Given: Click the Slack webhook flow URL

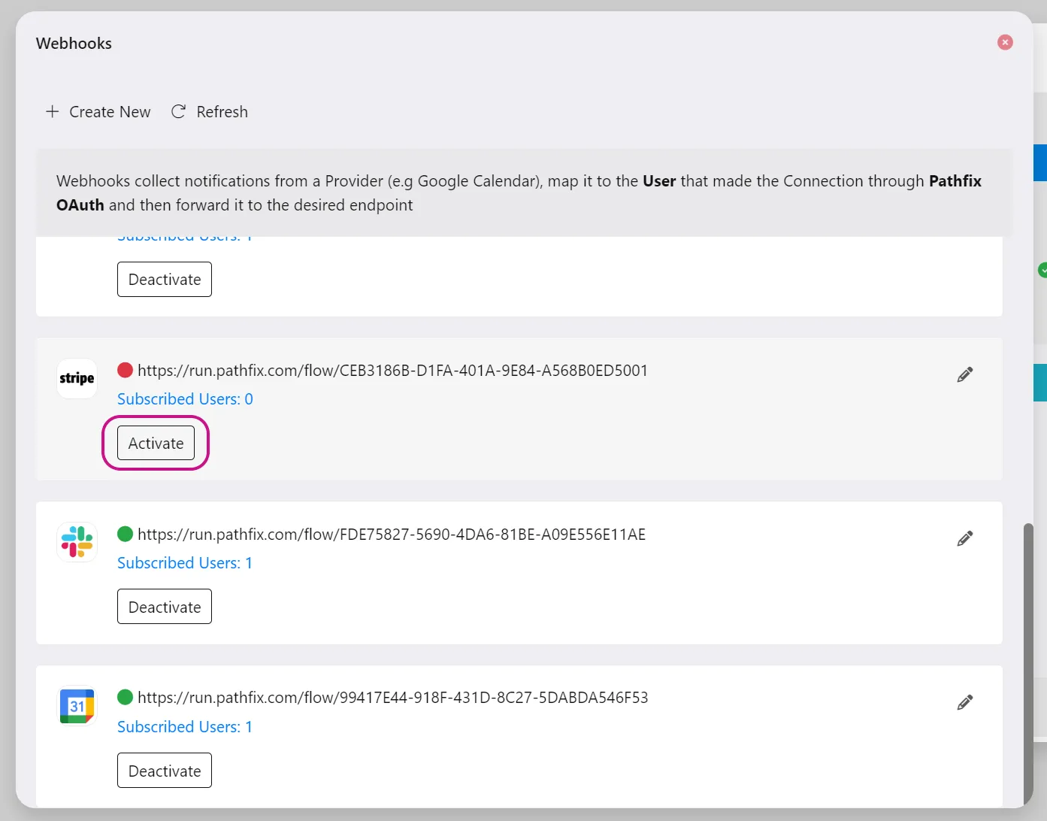Looking at the screenshot, I should tap(392, 535).
